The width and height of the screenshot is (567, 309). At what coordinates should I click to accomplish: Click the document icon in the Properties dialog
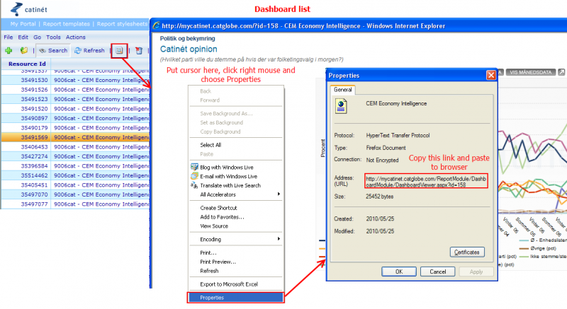tap(341, 106)
